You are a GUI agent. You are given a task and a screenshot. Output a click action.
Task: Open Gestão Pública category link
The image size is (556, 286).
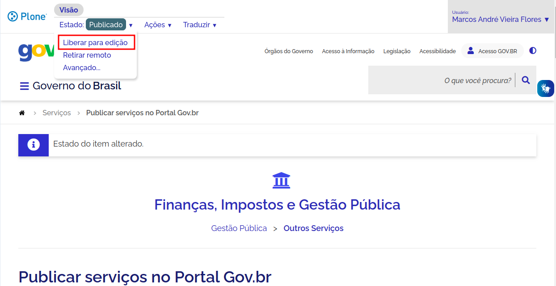[239, 228]
